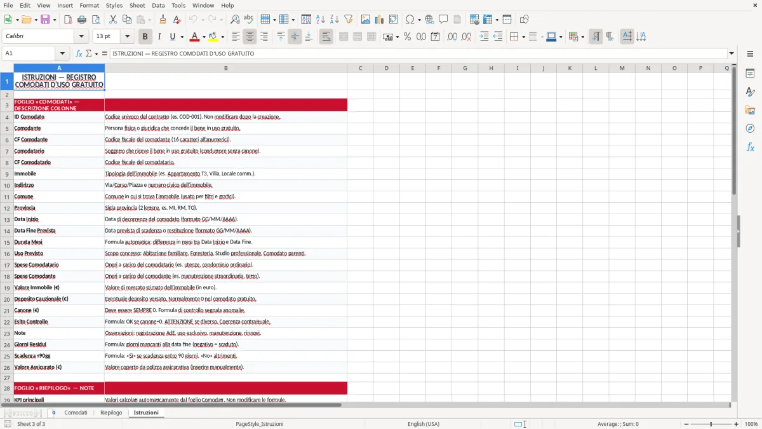
Task: Open the Borders dropdown arrow
Action: 523,37
